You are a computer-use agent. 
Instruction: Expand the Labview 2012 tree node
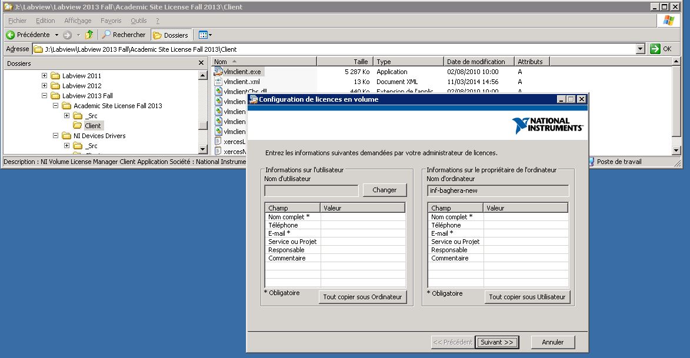point(44,86)
